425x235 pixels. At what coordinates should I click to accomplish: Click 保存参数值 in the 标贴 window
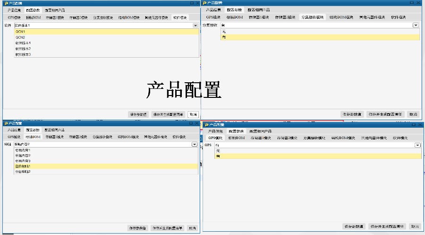pyautogui.click(x=138, y=228)
